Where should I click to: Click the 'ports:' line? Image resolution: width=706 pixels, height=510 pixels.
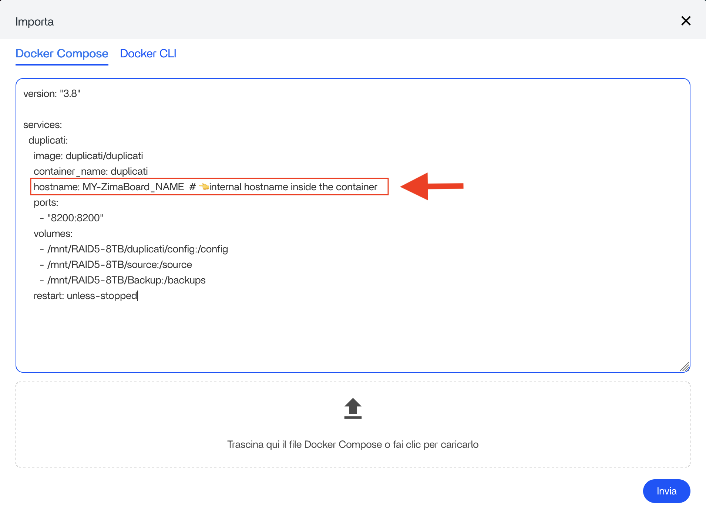pos(46,202)
